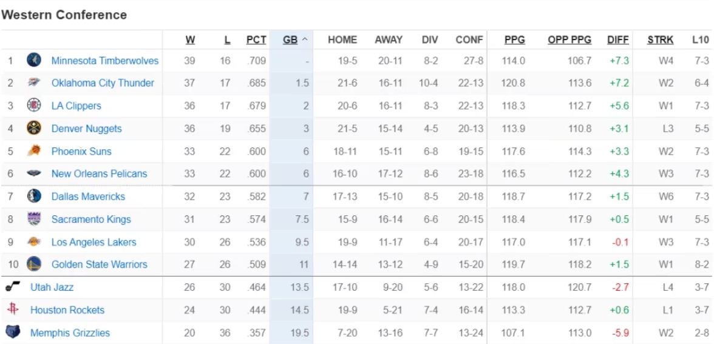Sort by STRK column header
The image size is (714, 344).
[660, 40]
